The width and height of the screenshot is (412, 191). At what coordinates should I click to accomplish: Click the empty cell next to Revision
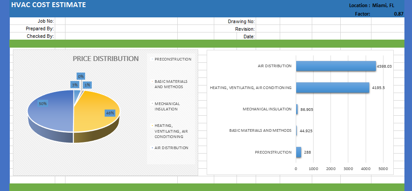[x=268, y=29]
